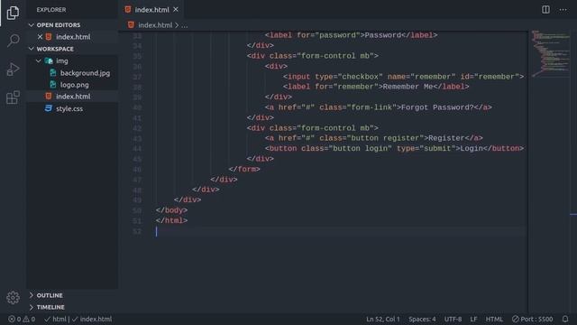The width and height of the screenshot is (577, 325).
Task: Click the 'Remember Me' label text in code
Action: click(x=408, y=87)
